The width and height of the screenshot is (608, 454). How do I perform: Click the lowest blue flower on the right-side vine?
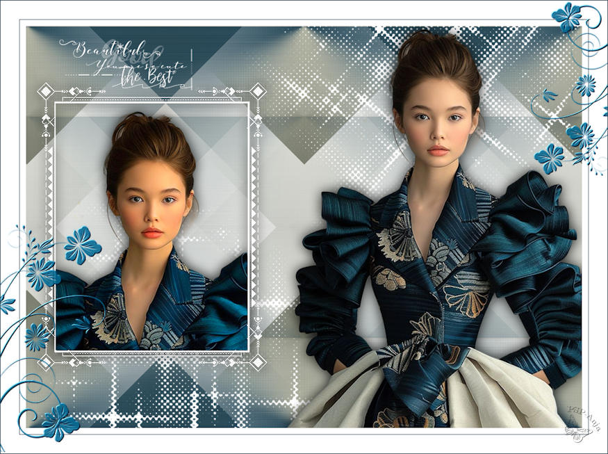point(550,159)
